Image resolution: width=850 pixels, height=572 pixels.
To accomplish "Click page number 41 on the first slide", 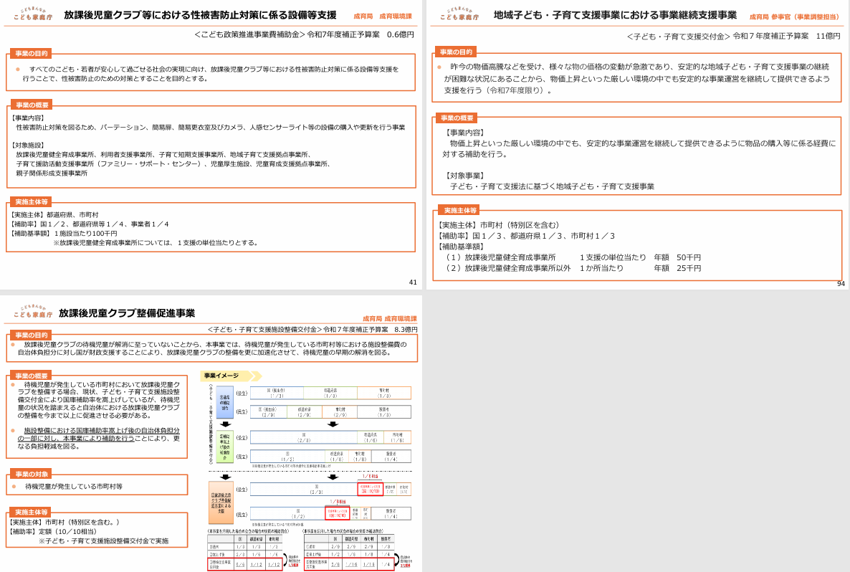I will 412,282.
